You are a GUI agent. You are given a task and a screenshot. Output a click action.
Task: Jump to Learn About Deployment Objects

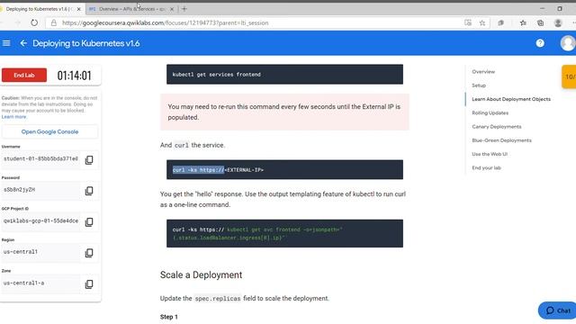511,99
